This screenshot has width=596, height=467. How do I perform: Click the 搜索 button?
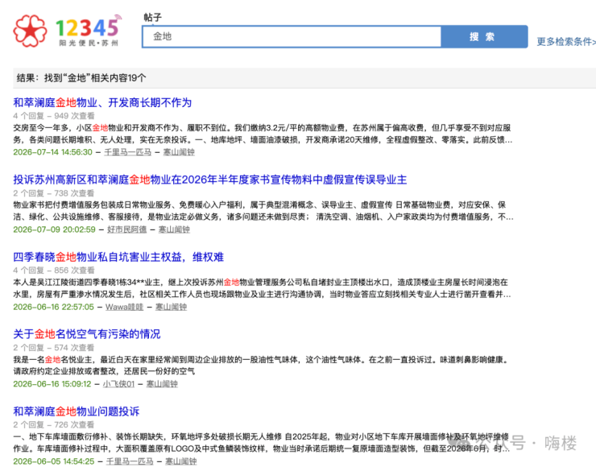coord(484,37)
